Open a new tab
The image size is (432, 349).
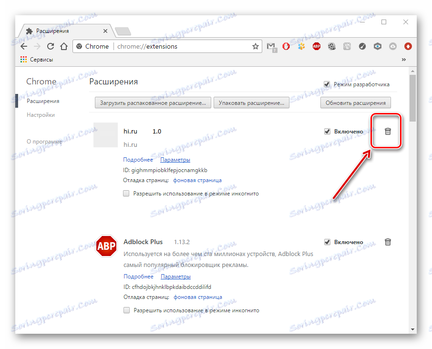point(123,31)
